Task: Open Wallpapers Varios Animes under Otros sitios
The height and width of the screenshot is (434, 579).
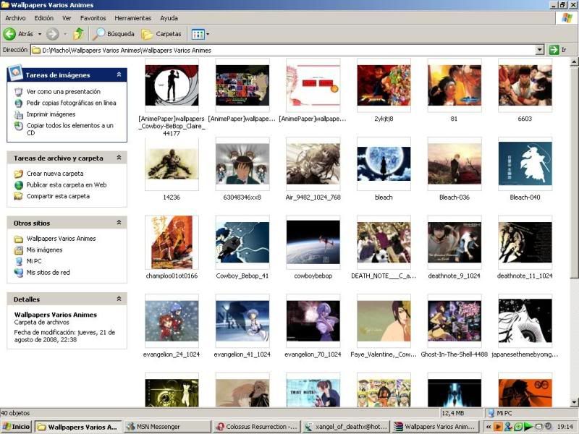Action: [x=61, y=239]
